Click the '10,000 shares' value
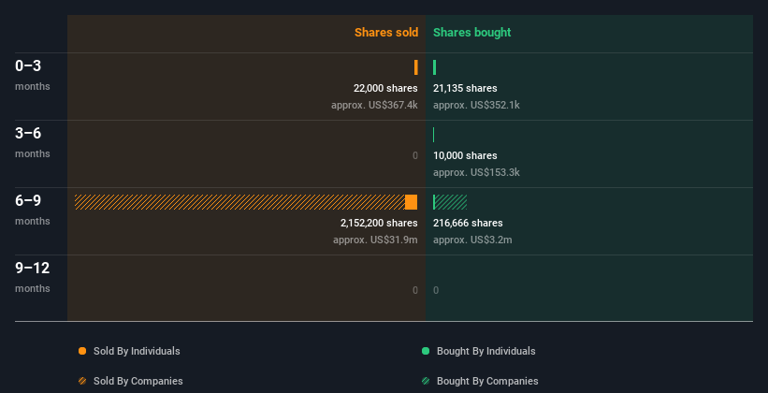 click(x=465, y=155)
